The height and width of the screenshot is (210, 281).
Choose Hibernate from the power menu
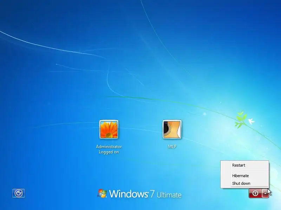tap(245, 176)
